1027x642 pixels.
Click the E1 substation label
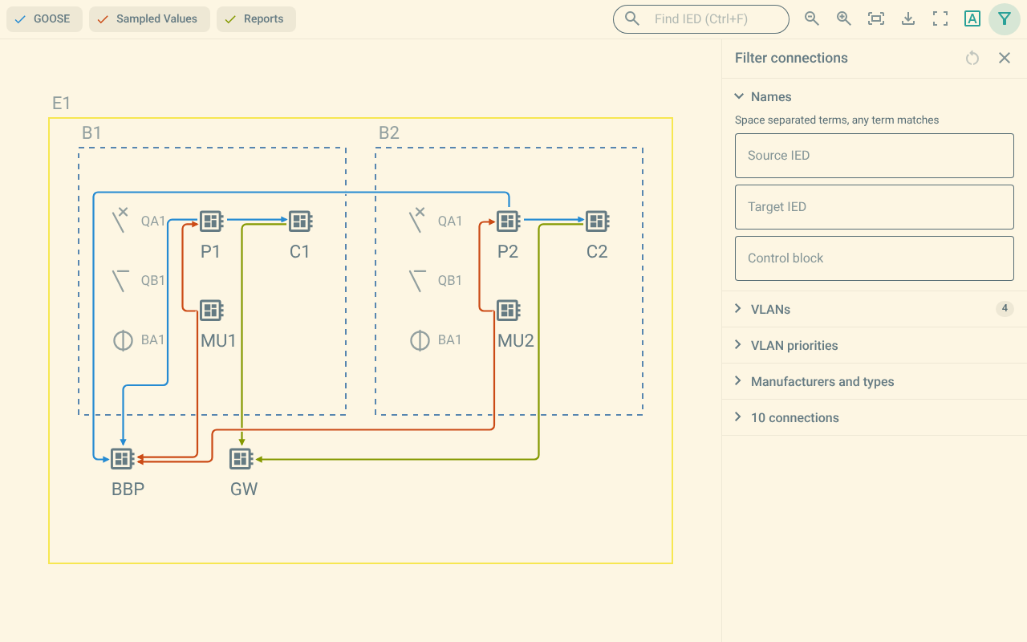coord(62,103)
